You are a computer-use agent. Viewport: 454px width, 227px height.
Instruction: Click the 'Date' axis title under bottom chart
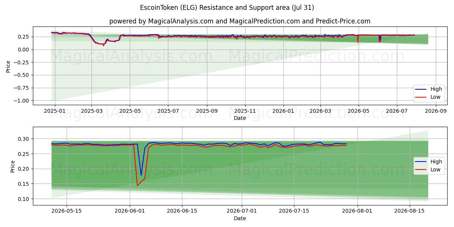point(240,218)
